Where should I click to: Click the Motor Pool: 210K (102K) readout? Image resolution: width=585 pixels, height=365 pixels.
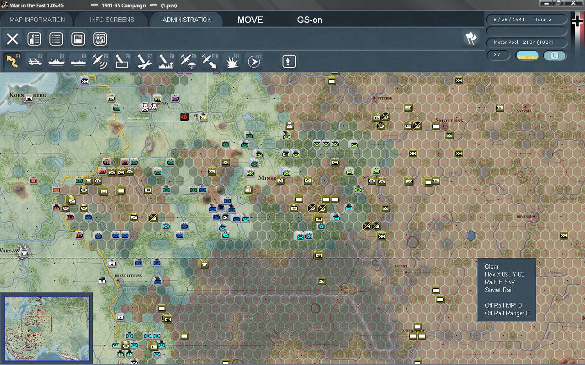[x=526, y=42]
